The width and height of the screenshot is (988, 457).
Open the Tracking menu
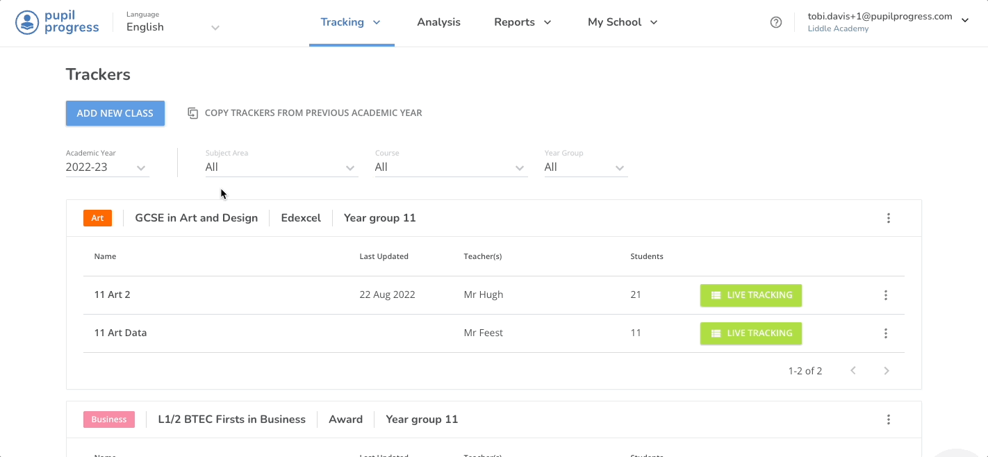click(351, 22)
